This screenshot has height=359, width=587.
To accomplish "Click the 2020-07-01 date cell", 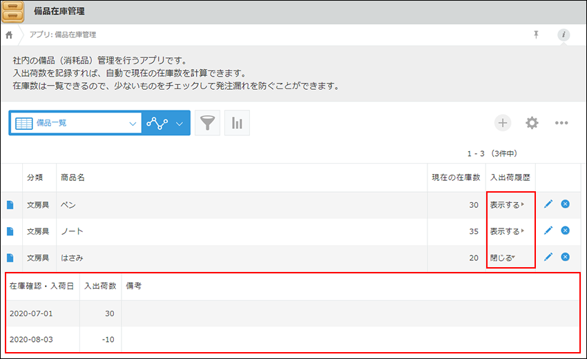I will coord(31,313).
